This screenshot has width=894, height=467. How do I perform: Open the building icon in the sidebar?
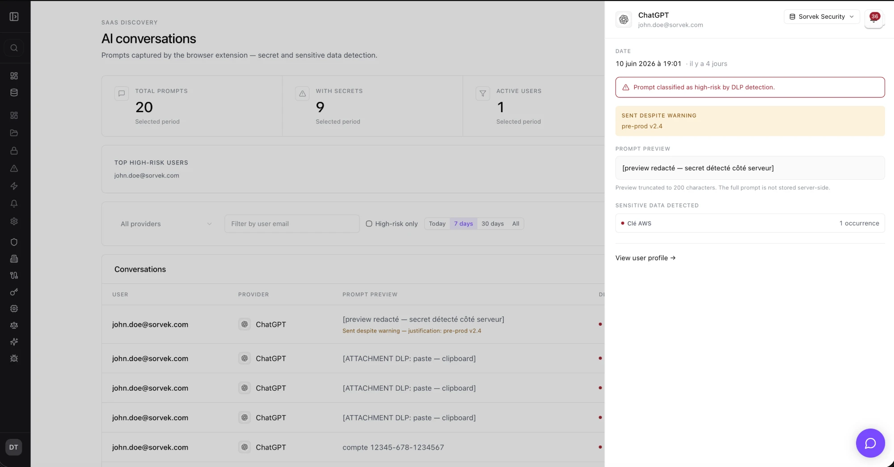tap(14, 259)
